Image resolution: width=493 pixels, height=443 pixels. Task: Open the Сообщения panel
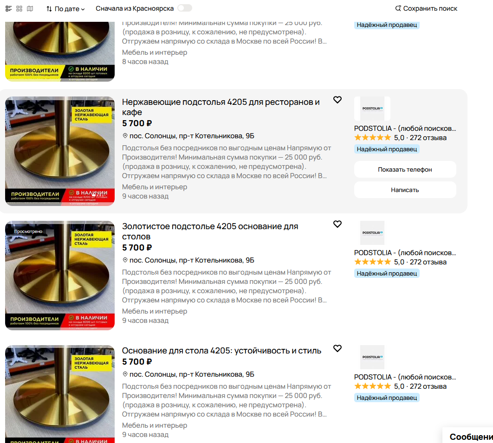[468, 436]
